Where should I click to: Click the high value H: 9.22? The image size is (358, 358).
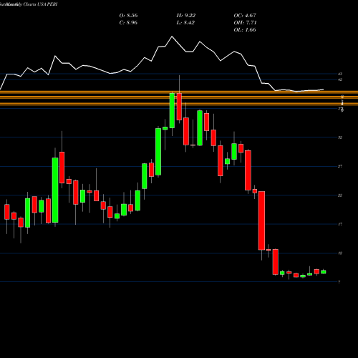[186, 16]
